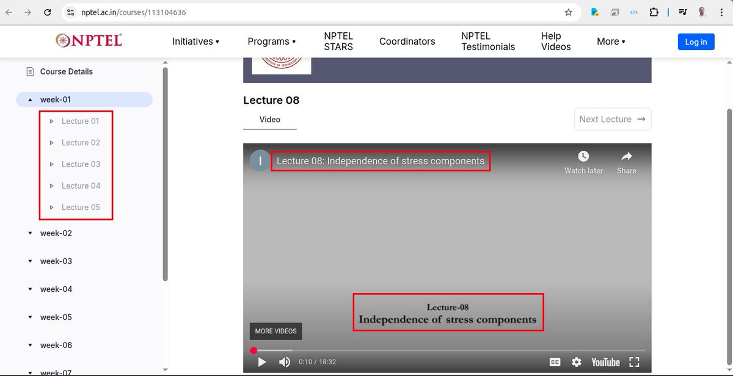This screenshot has width=733, height=376.
Task: Mute the video volume speaker icon
Action: [x=285, y=362]
